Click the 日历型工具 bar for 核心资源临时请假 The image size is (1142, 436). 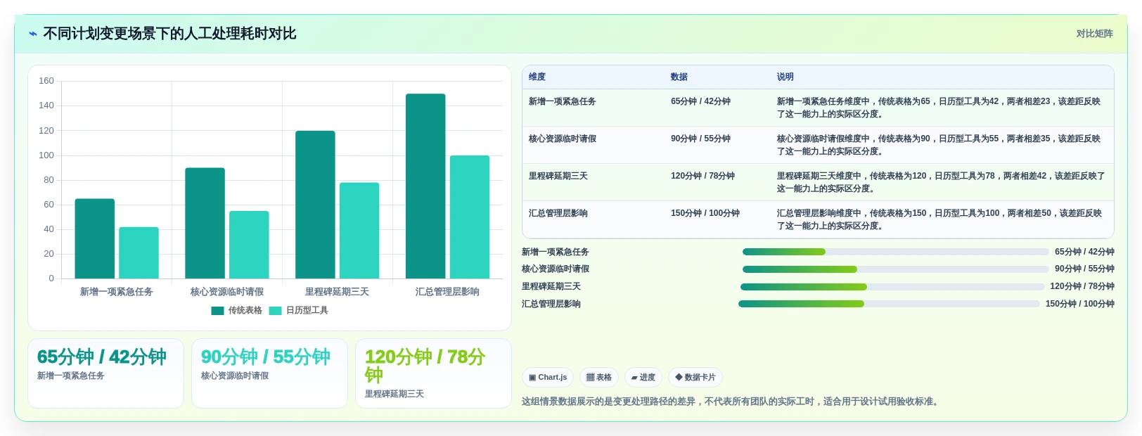click(249, 245)
